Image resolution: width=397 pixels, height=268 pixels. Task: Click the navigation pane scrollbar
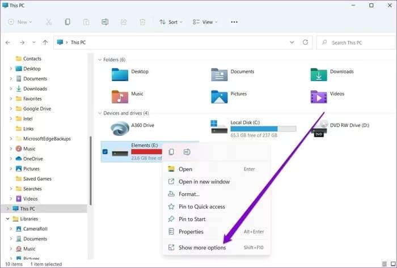coord(90,171)
